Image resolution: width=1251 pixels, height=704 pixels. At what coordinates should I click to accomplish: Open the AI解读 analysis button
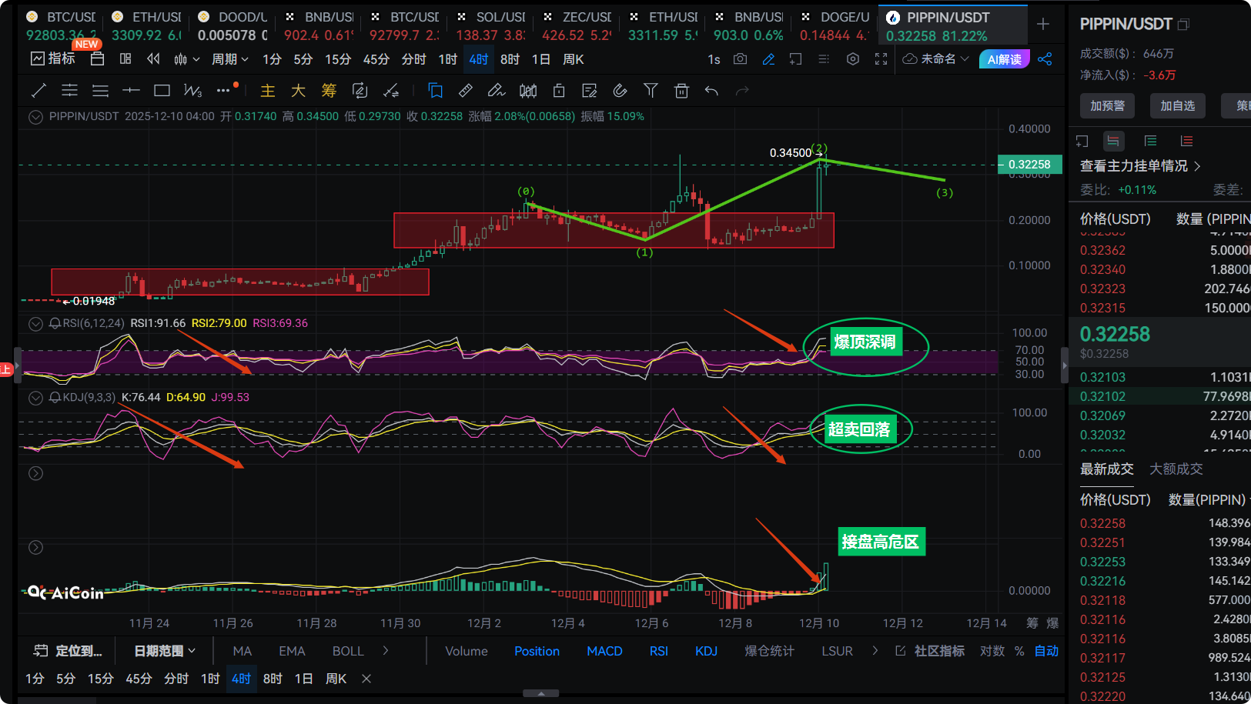pos(1004,59)
